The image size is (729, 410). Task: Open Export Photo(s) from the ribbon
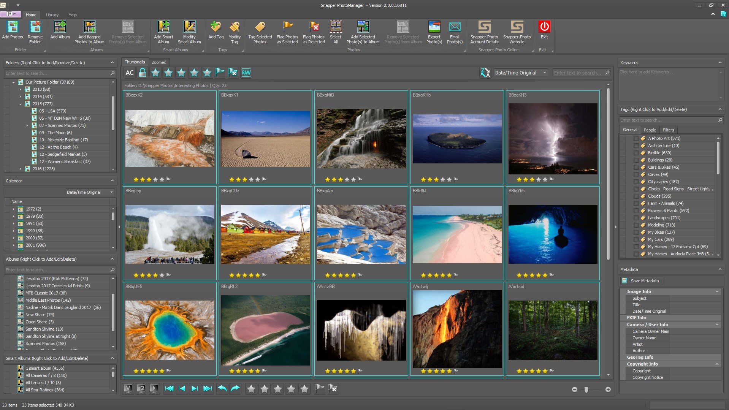pyautogui.click(x=434, y=27)
